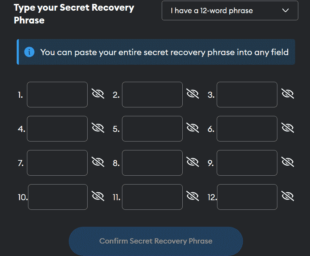Toggle visibility of word 7
The height and width of the screenshot is (256, 310).
click(98, 162)
